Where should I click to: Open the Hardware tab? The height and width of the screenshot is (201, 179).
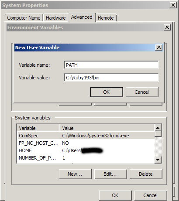(56, 18)
